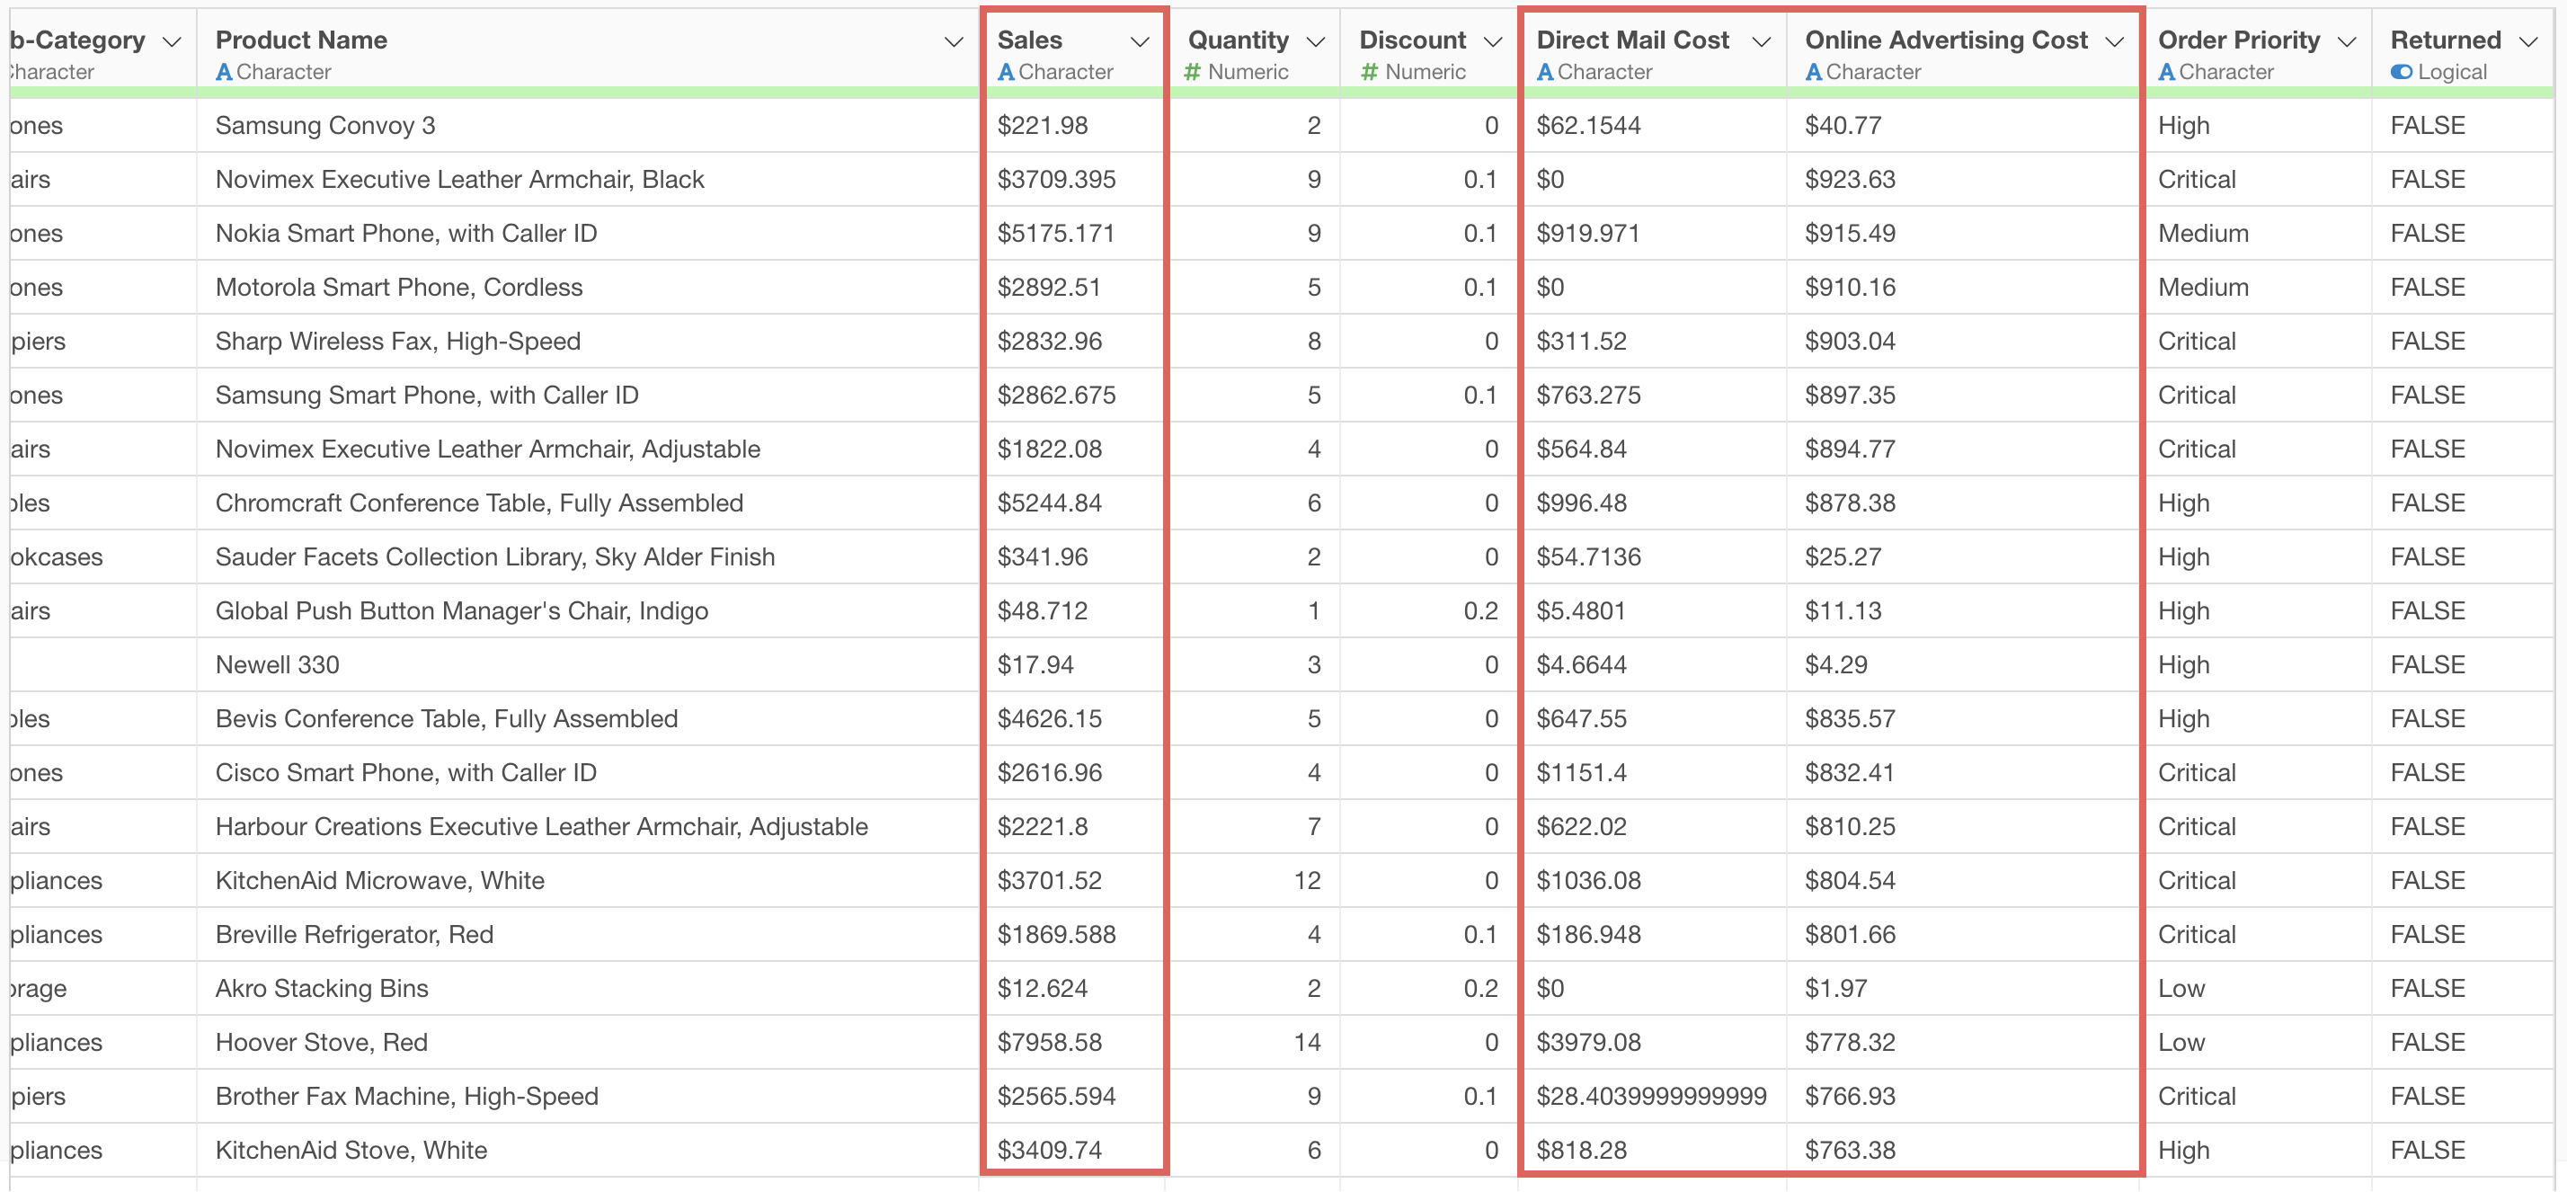Select the Online Advertising Cost column header
Screen dimensions: 2567x1192
(1963, 52)
